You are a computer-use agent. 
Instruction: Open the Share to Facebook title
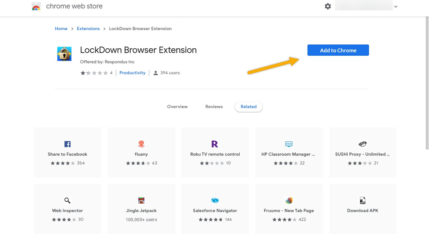(67, 154)
